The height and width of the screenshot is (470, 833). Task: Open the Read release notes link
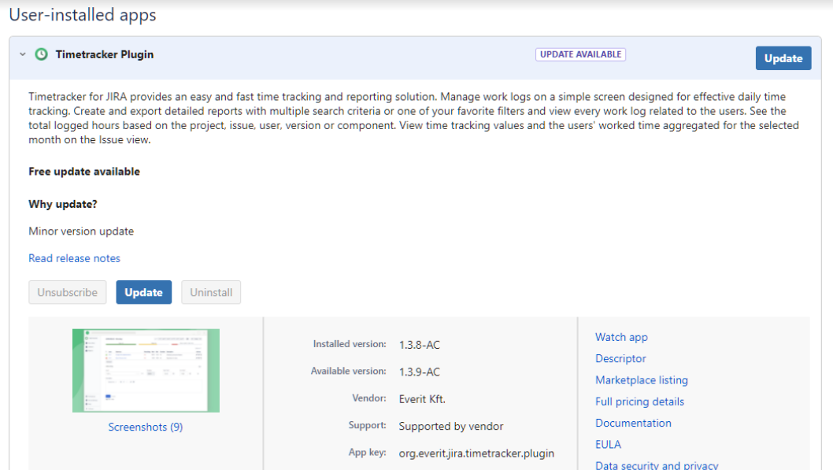click(x=74, y=258)
